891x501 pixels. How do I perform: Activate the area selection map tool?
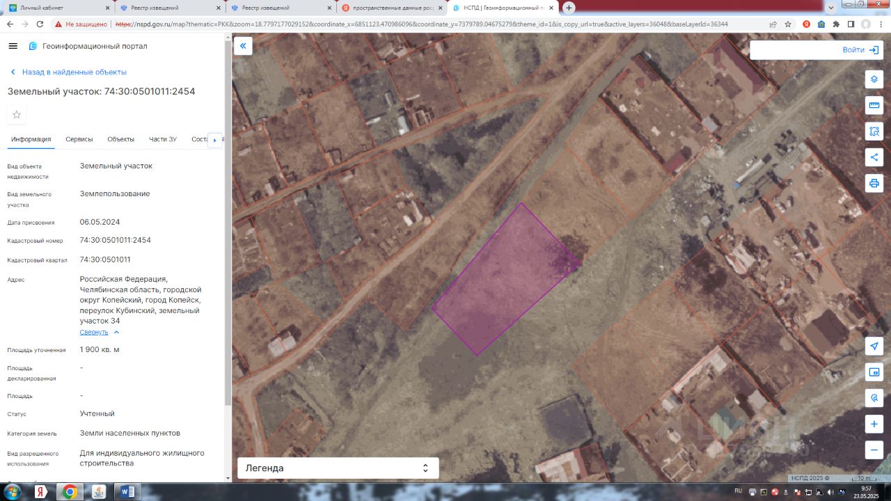(874, 131)
